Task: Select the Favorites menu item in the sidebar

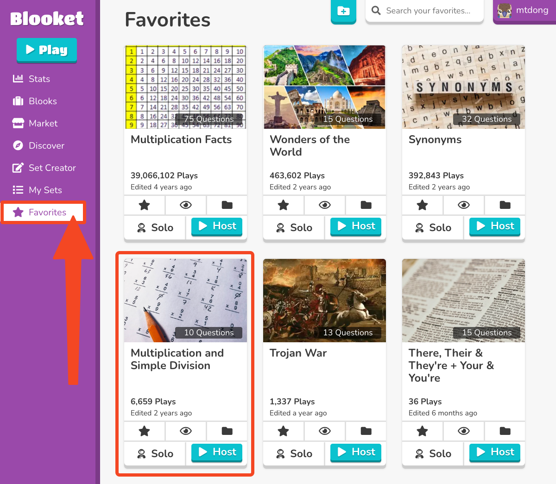Action: [x=43, y=212]
